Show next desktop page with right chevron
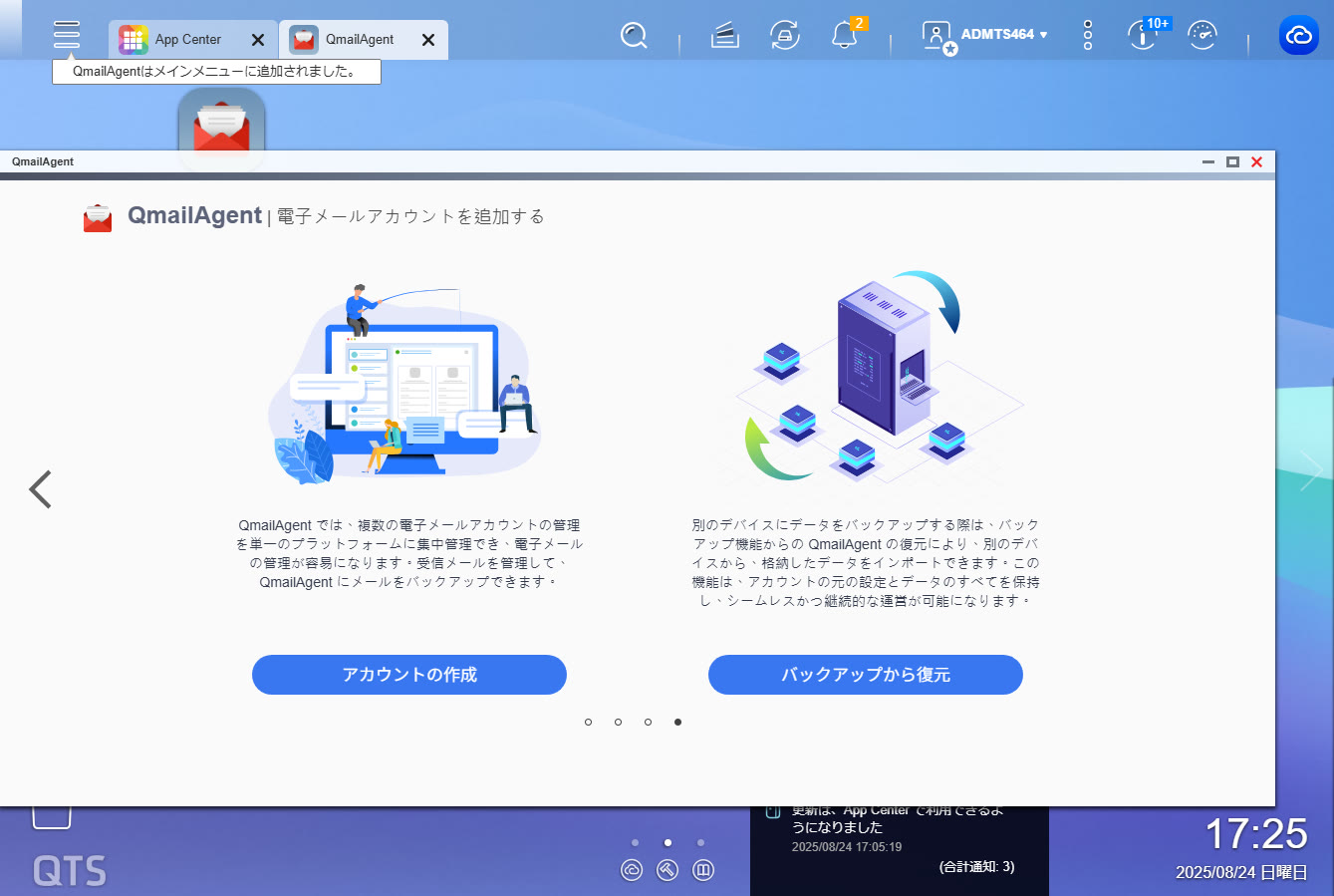 pyautogui.click(x=1311, y=470)
